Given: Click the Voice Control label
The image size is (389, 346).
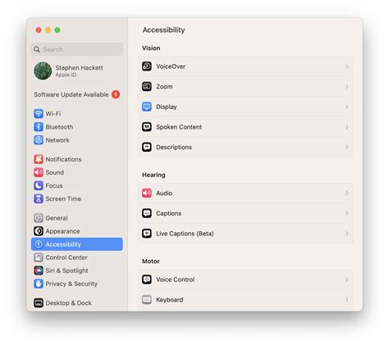Looking at the screenshot, I should click(x=176, y=280).
